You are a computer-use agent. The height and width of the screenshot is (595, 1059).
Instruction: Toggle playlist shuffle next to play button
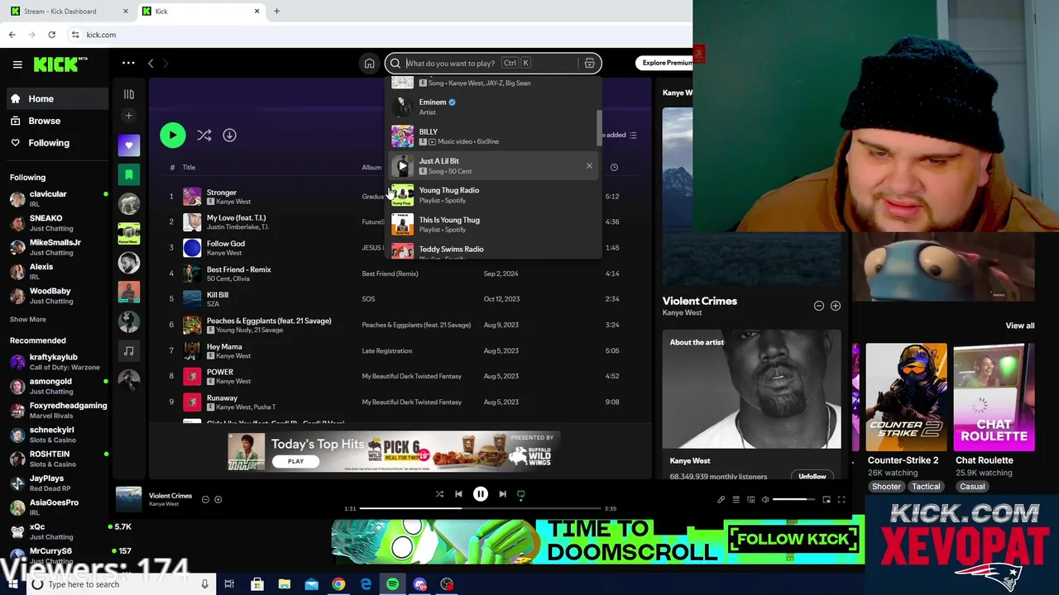click(204, 136)
